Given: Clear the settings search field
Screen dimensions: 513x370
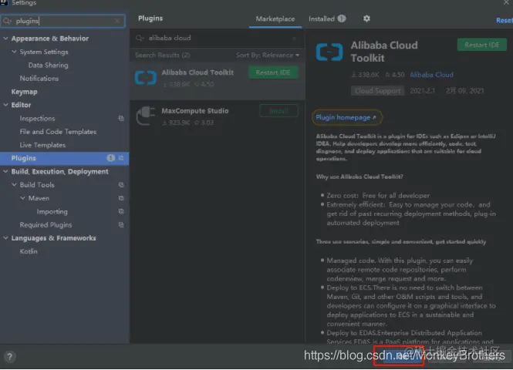Looking at the screenshot, I should coord(117,22).
